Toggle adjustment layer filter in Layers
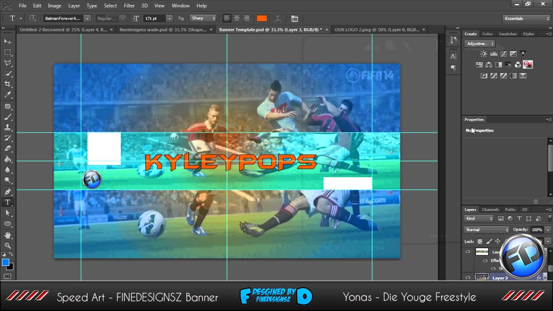Image resolution: width=553 pixels, height=311 pixels. pos(510,219)
